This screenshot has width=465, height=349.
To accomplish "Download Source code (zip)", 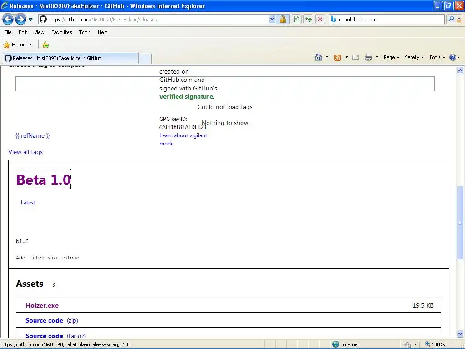I will coord(52,320).
